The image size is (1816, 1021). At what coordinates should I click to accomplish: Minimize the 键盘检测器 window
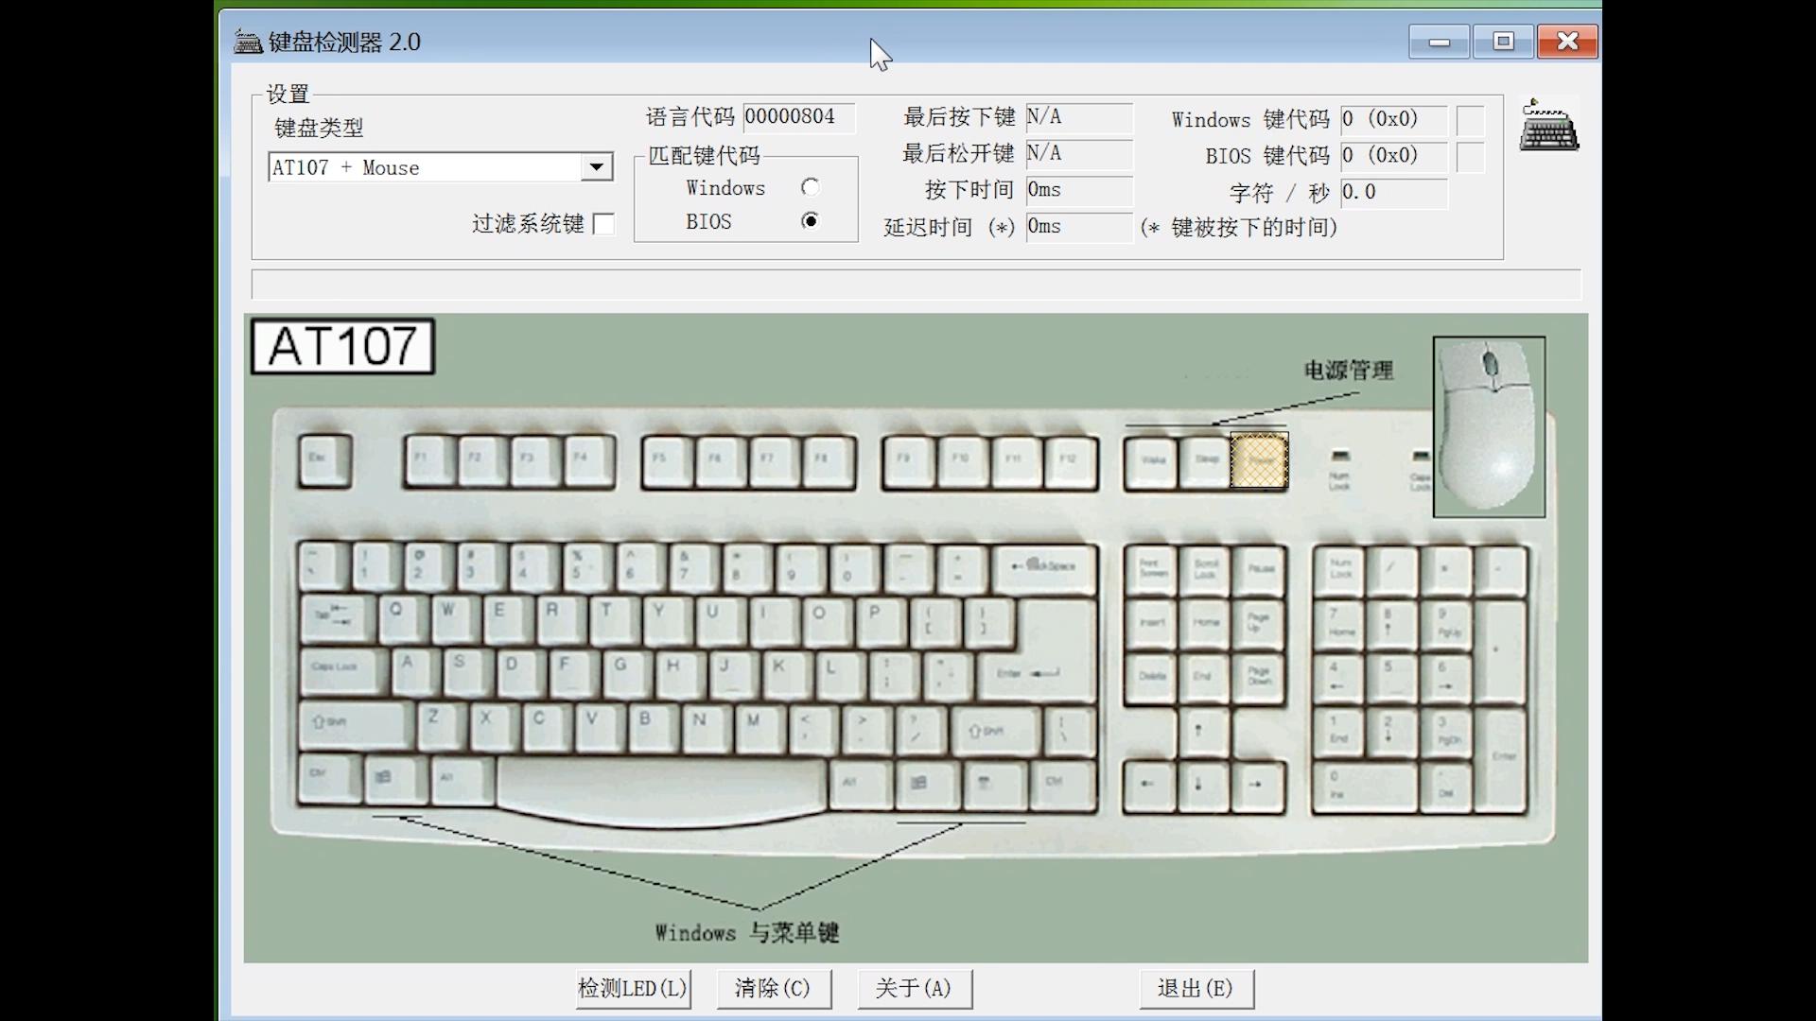(1439, 42)
